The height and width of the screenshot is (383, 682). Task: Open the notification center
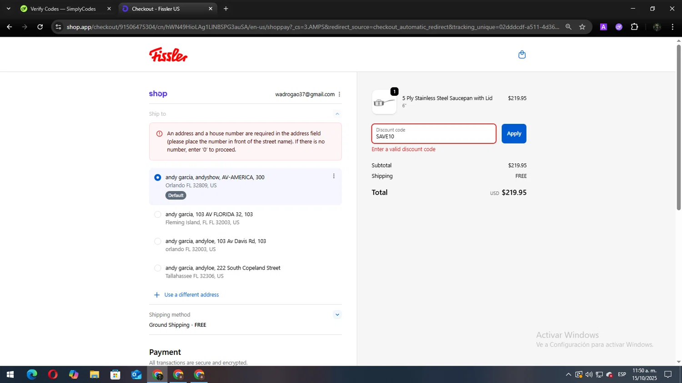click(668, 374)
